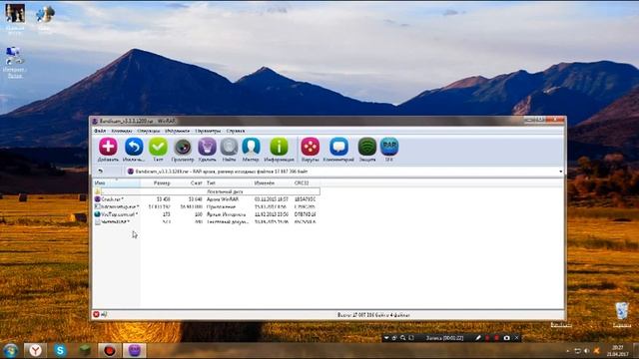Open the Параметры menu
The image size is (639, 359).
point(208,131)
